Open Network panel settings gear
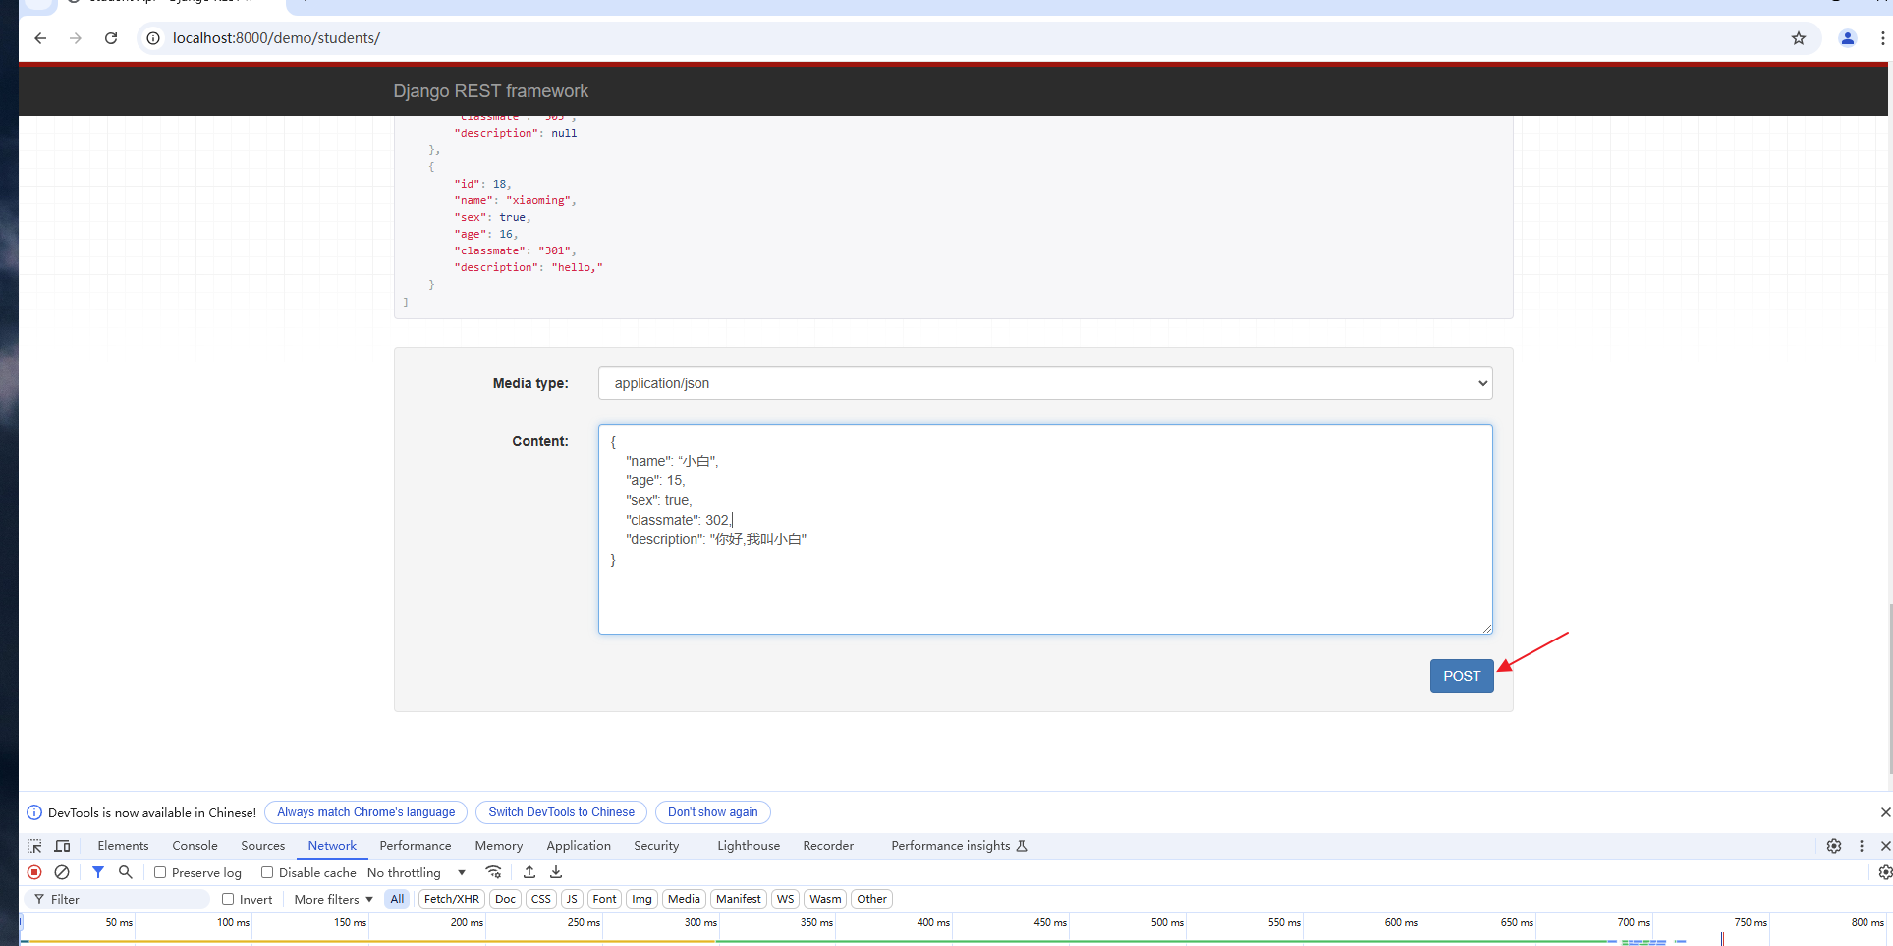 point(1885,872)
